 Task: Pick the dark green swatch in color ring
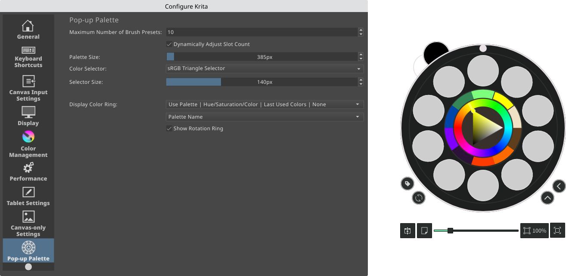coord(463,100)
